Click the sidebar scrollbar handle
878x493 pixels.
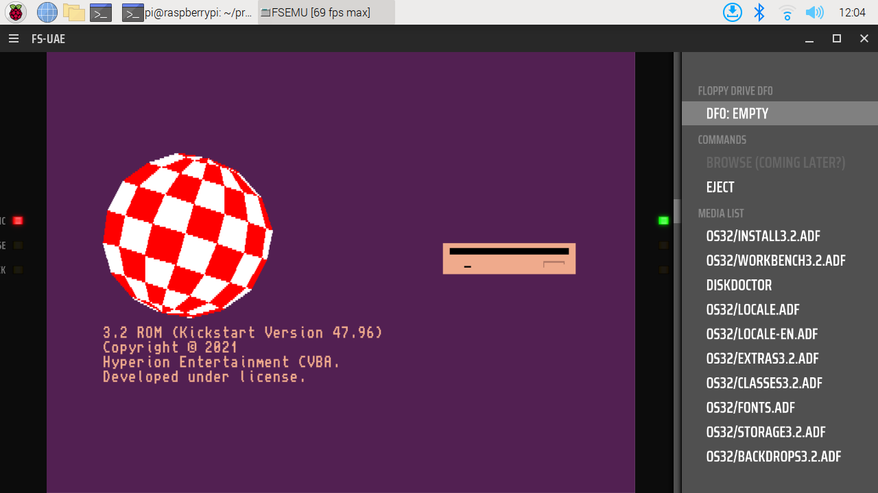tap(677, 211)
